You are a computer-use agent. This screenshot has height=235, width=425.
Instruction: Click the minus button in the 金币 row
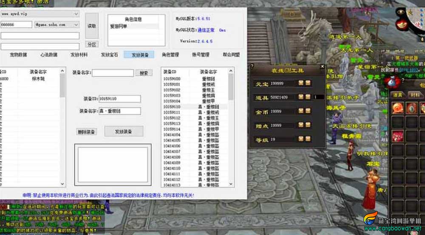click(308, 111)
